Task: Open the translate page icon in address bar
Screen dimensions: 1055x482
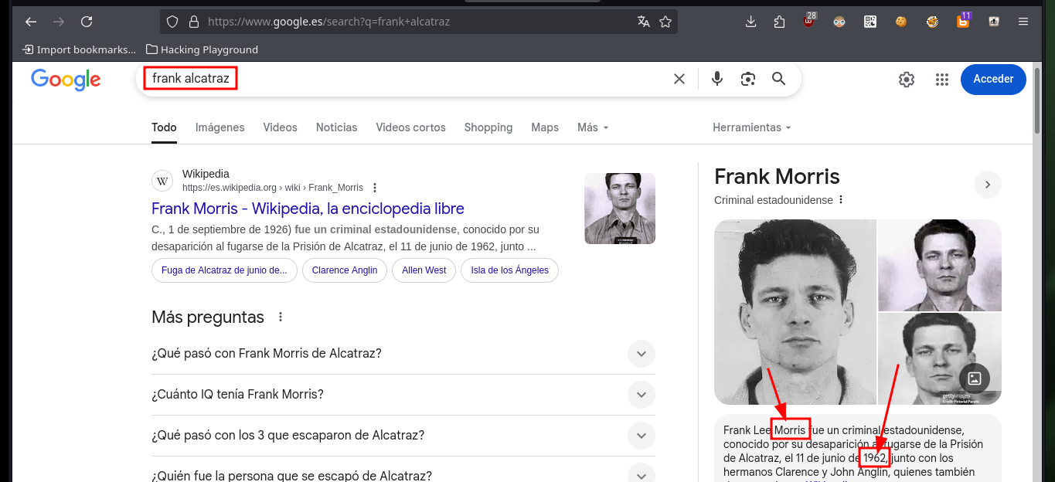Action: [x=643, y=22]
